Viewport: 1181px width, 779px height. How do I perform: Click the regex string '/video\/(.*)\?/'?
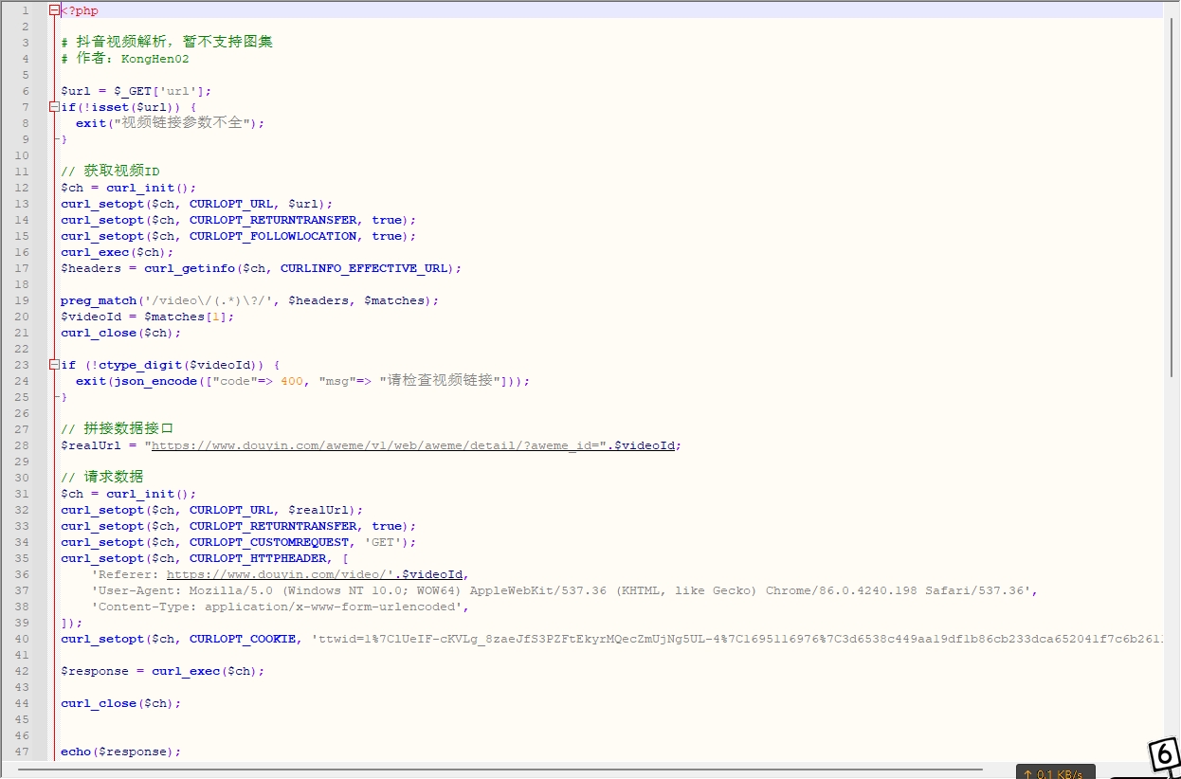[x=209, y=300]
